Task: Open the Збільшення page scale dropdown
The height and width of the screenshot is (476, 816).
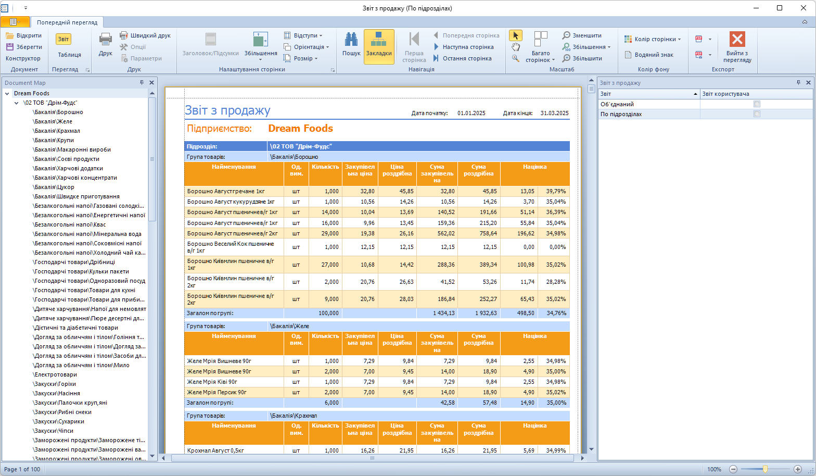Action: (x=261, y=46)
